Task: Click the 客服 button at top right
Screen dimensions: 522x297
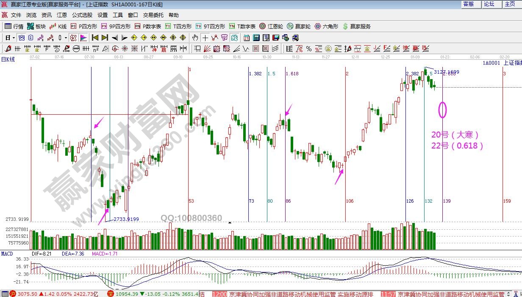Action: (x=468, y=4)
